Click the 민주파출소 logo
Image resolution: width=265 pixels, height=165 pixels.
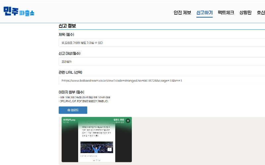[19, 12]
